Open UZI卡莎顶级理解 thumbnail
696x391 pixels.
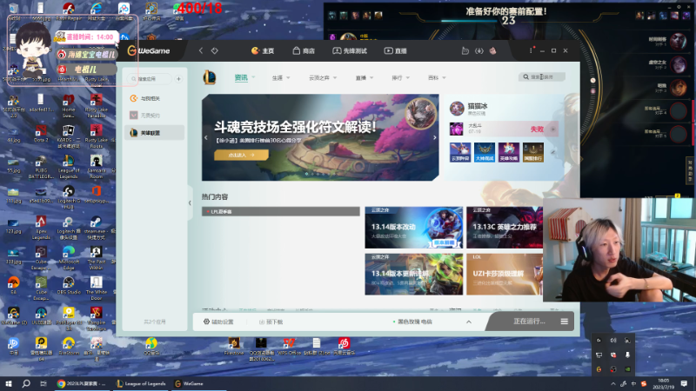pos(505,275)
